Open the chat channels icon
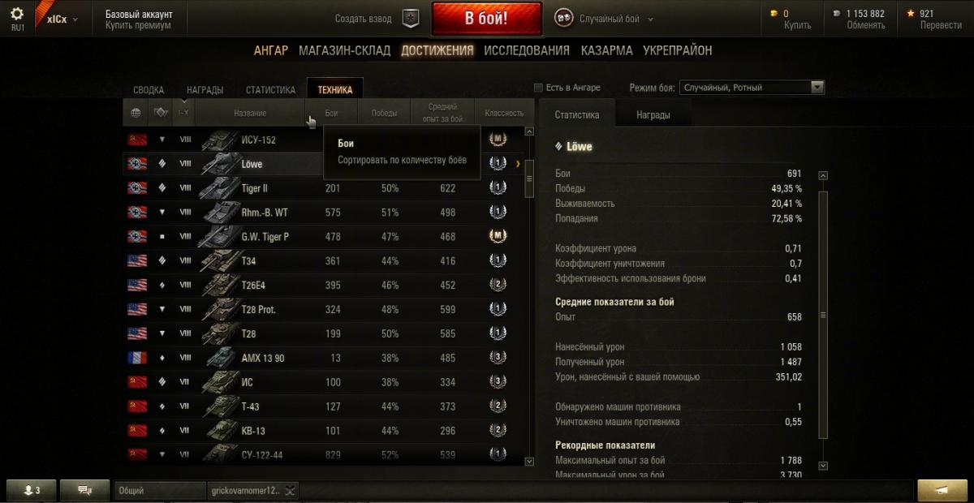This screenshot has width=974, height=503. [x=84, y=490]
